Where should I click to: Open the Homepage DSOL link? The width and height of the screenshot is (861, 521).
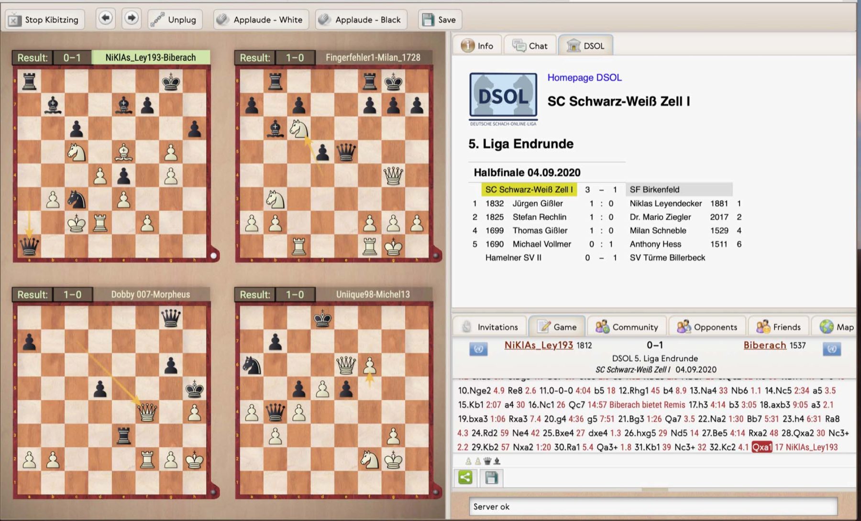tap(584, 77)
